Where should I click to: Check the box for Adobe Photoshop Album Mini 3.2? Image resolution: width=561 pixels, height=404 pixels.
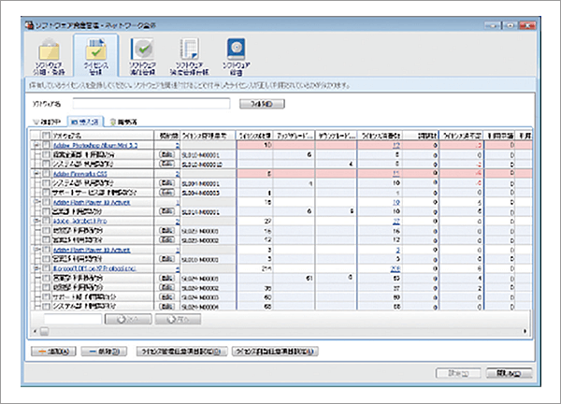point(46,146)
